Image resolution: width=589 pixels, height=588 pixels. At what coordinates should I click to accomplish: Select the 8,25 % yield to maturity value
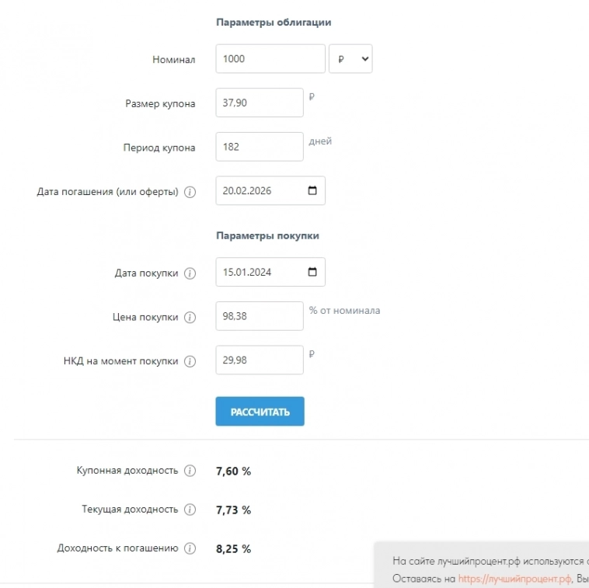coord(233,549)
